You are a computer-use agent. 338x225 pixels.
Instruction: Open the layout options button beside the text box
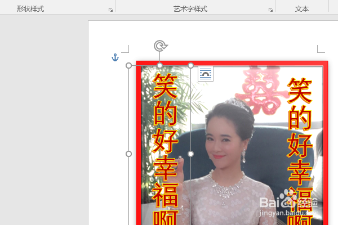tap(206, 74)
